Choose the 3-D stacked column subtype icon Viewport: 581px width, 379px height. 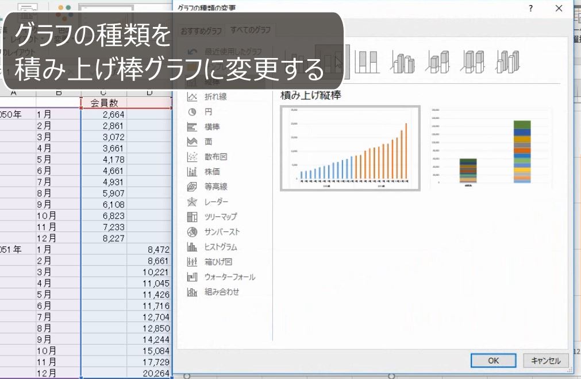(437, 61)
